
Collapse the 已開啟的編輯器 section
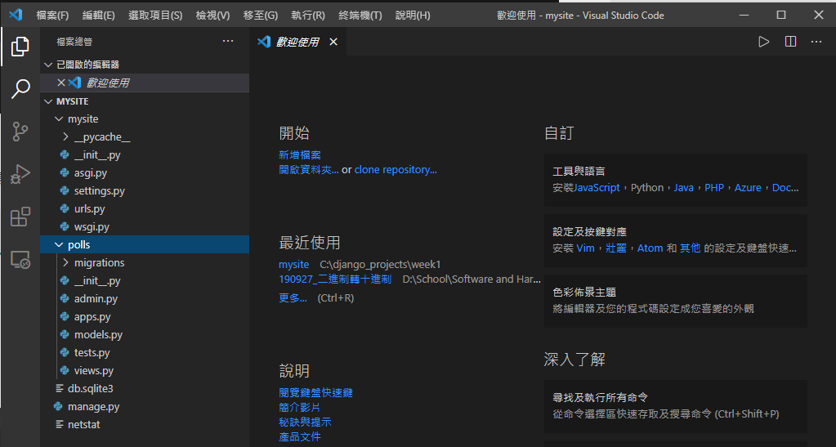click(47, 65)
